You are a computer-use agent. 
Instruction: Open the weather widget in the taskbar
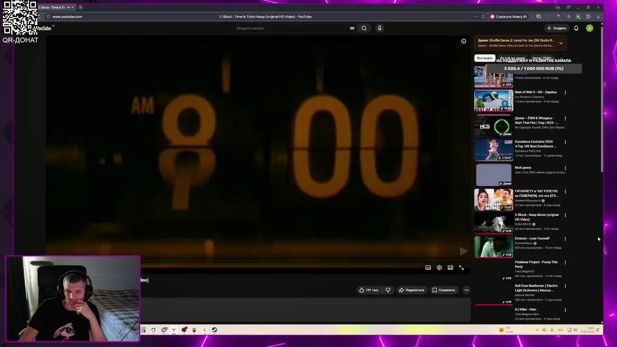506,330
